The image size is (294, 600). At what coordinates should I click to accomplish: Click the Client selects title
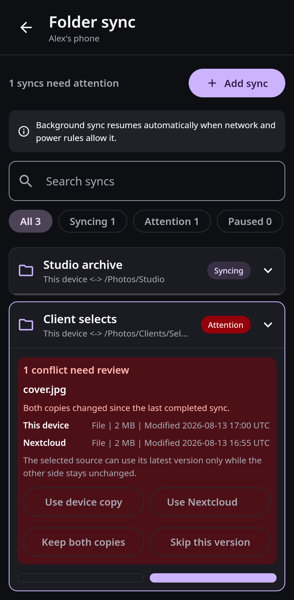[80, 319]
